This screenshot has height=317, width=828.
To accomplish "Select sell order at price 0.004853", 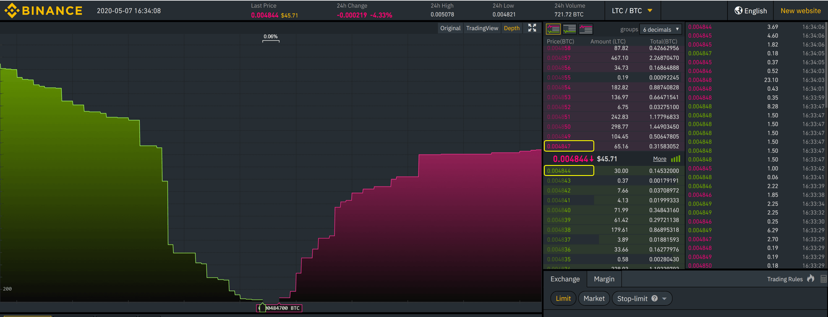I will [614, 97].
